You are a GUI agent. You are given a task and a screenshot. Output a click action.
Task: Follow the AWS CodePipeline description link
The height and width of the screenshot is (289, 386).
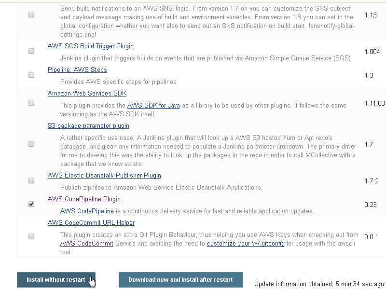87,211
